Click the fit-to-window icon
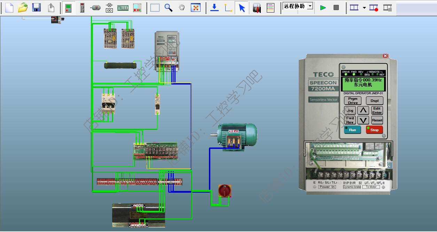The height and width of the screenshot is (232, 437). (x=196, y=8)
